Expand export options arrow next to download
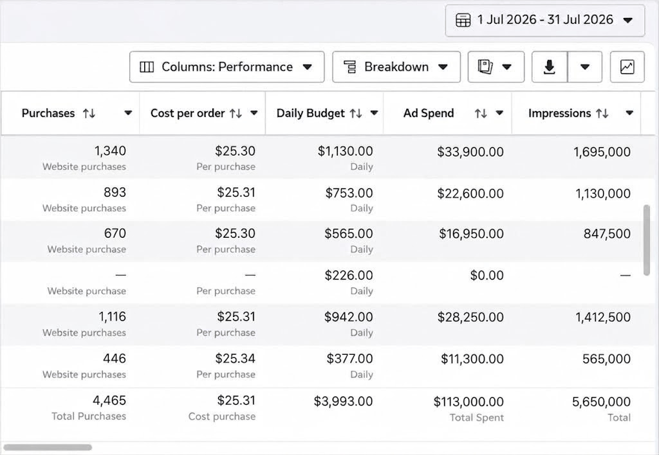This screenshot has width=659, height=455. tap(584, 67)
